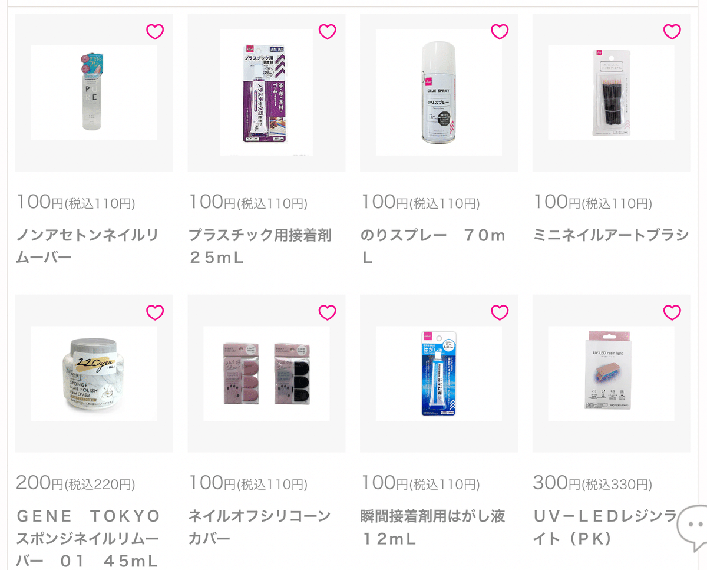Favorite the GENE TOKYO sponge remover
This screenshot has width=707, height=570.
pyautogui.click(x=155, y=312)
